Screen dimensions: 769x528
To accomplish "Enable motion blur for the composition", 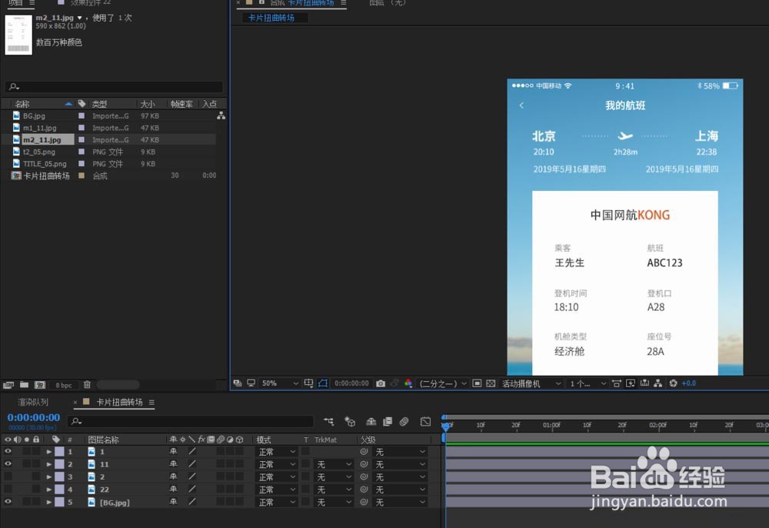I will click(404, 421).
